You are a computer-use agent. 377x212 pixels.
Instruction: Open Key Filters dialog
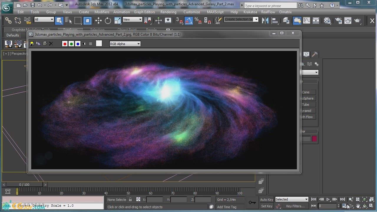(295, 206)
